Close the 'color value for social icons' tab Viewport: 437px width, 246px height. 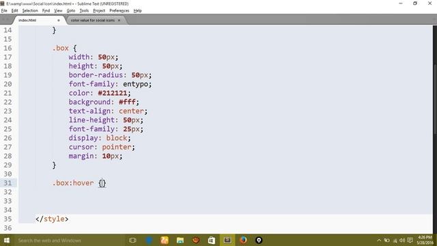pos(119,20)
